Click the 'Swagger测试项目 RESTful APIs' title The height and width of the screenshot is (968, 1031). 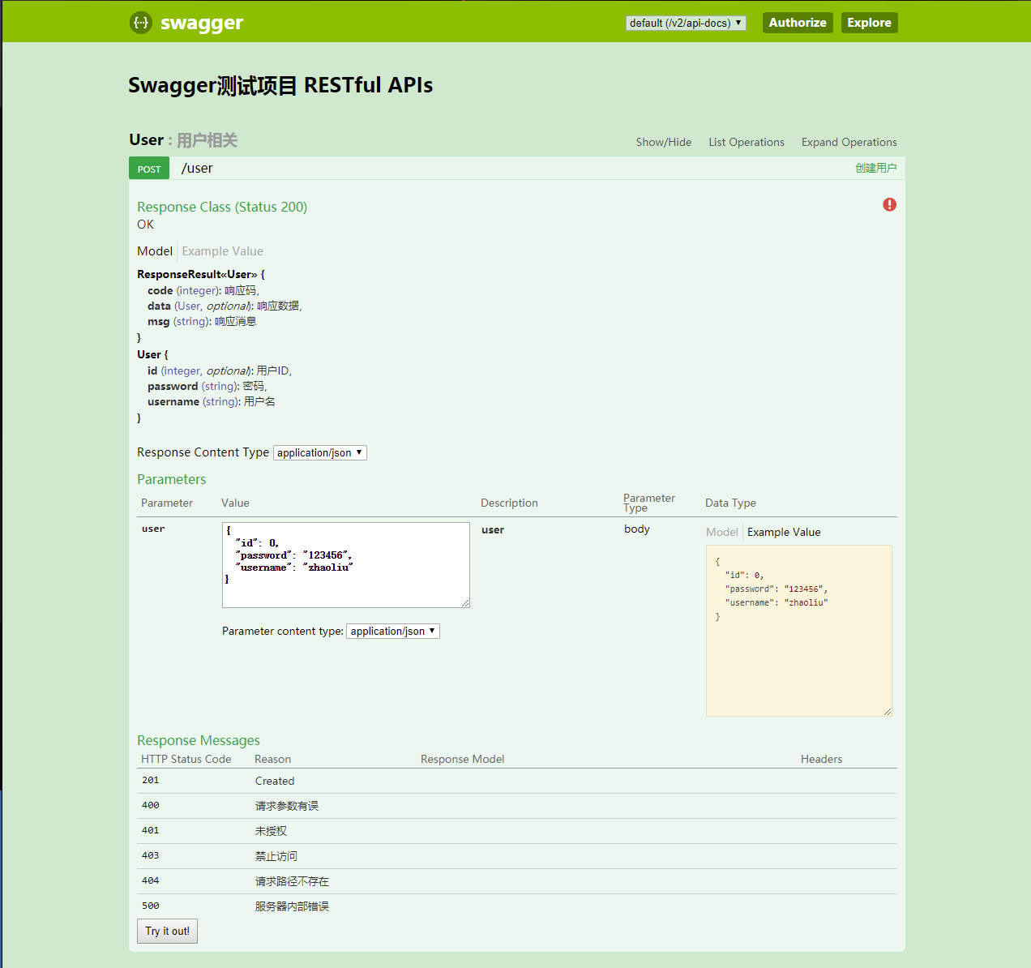pos(280,85)
